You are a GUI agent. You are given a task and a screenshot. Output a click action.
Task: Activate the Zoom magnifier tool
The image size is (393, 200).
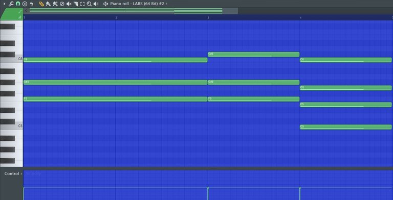[x=89, y=4]
